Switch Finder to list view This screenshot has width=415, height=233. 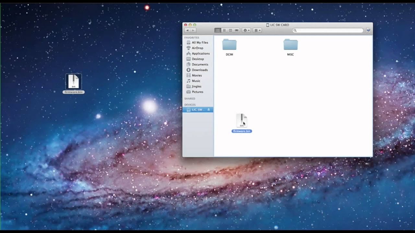pyautogui.click(x=224, y=30)
